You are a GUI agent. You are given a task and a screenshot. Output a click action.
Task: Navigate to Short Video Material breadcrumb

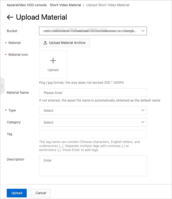(65, 5)
